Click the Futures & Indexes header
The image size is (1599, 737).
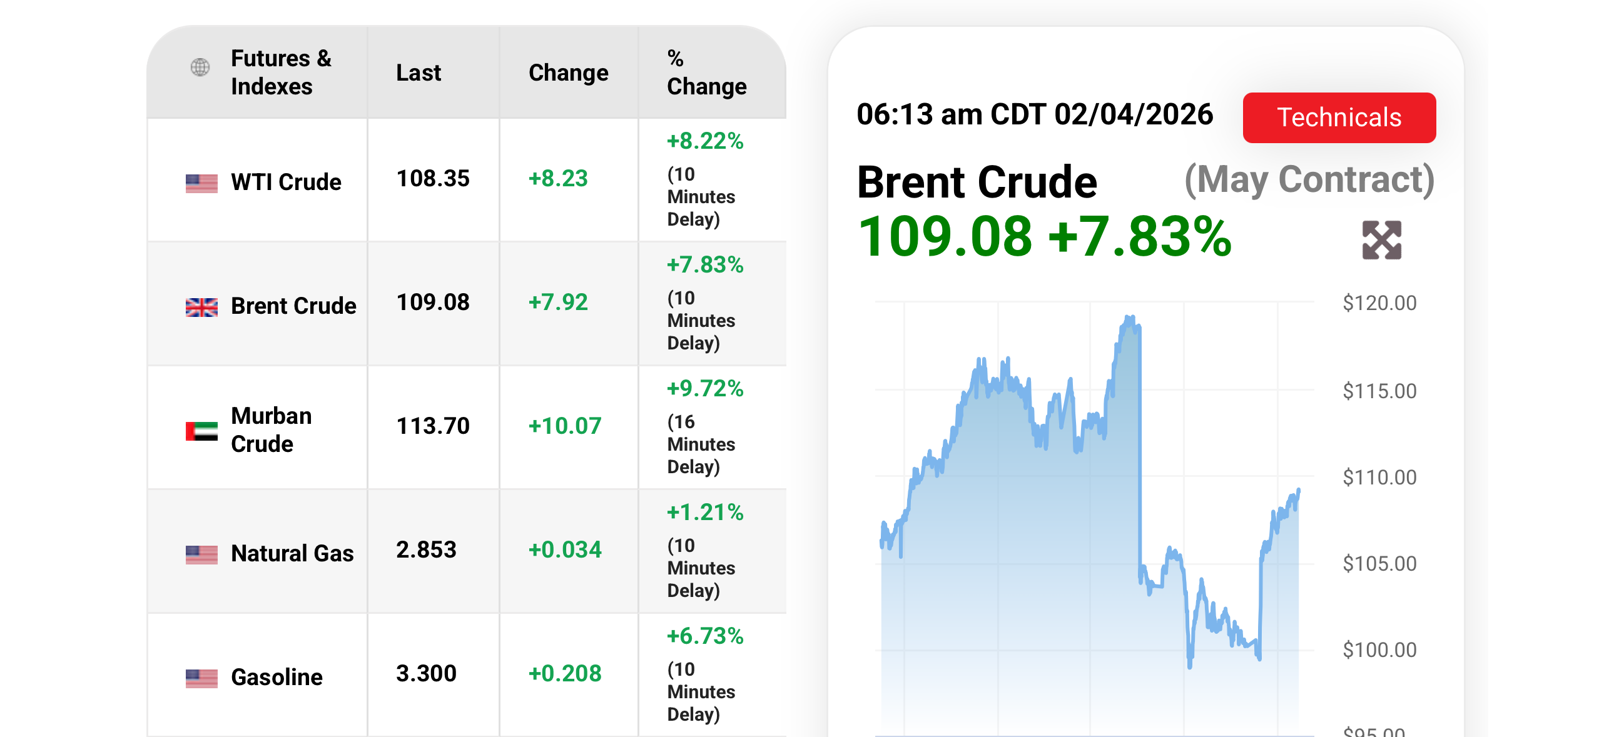pyautogui.click(x=281, y=73)
